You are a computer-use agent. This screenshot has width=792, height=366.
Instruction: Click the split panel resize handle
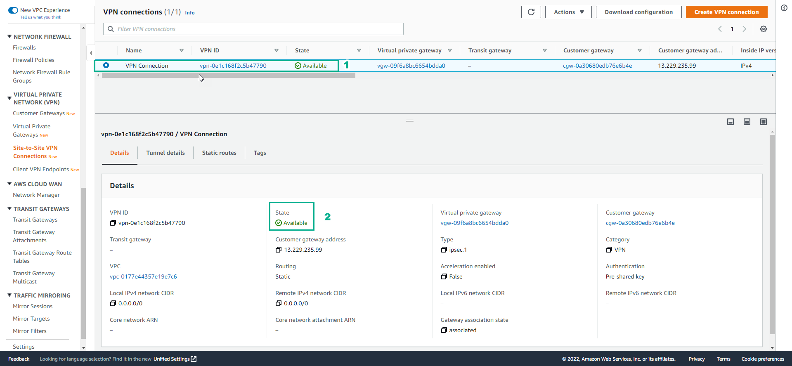[410, 120]
